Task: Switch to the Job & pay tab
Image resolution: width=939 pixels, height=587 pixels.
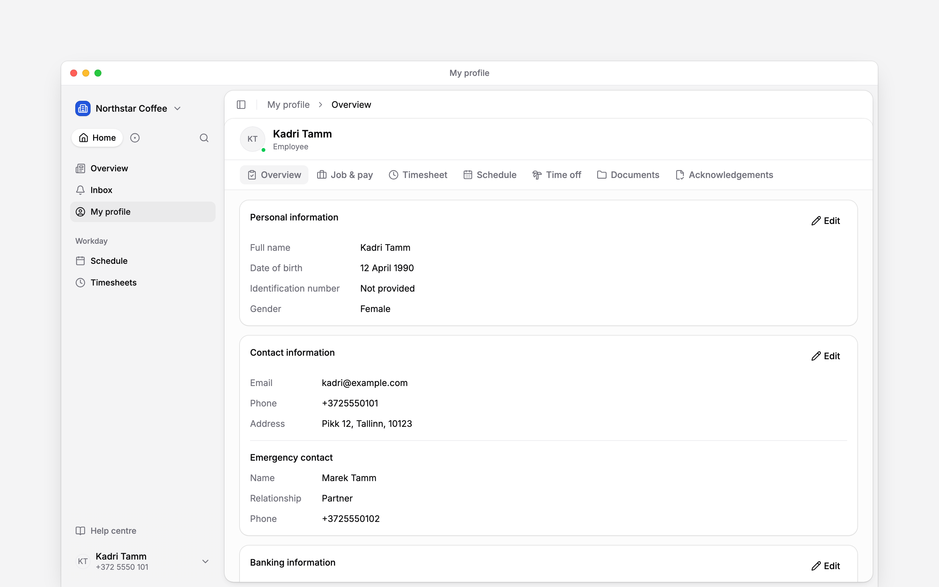Action: coord(345,175)
